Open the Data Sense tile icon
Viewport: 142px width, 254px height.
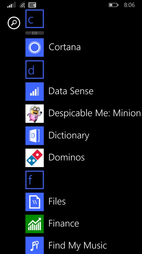click(35, 91)
